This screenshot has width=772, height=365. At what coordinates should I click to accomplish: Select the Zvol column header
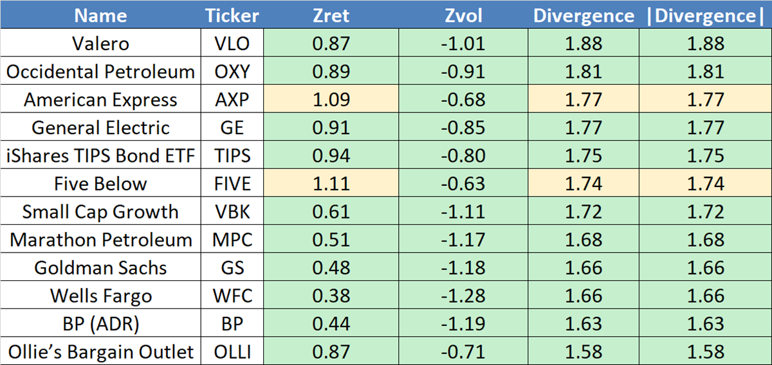coord(463,15)
